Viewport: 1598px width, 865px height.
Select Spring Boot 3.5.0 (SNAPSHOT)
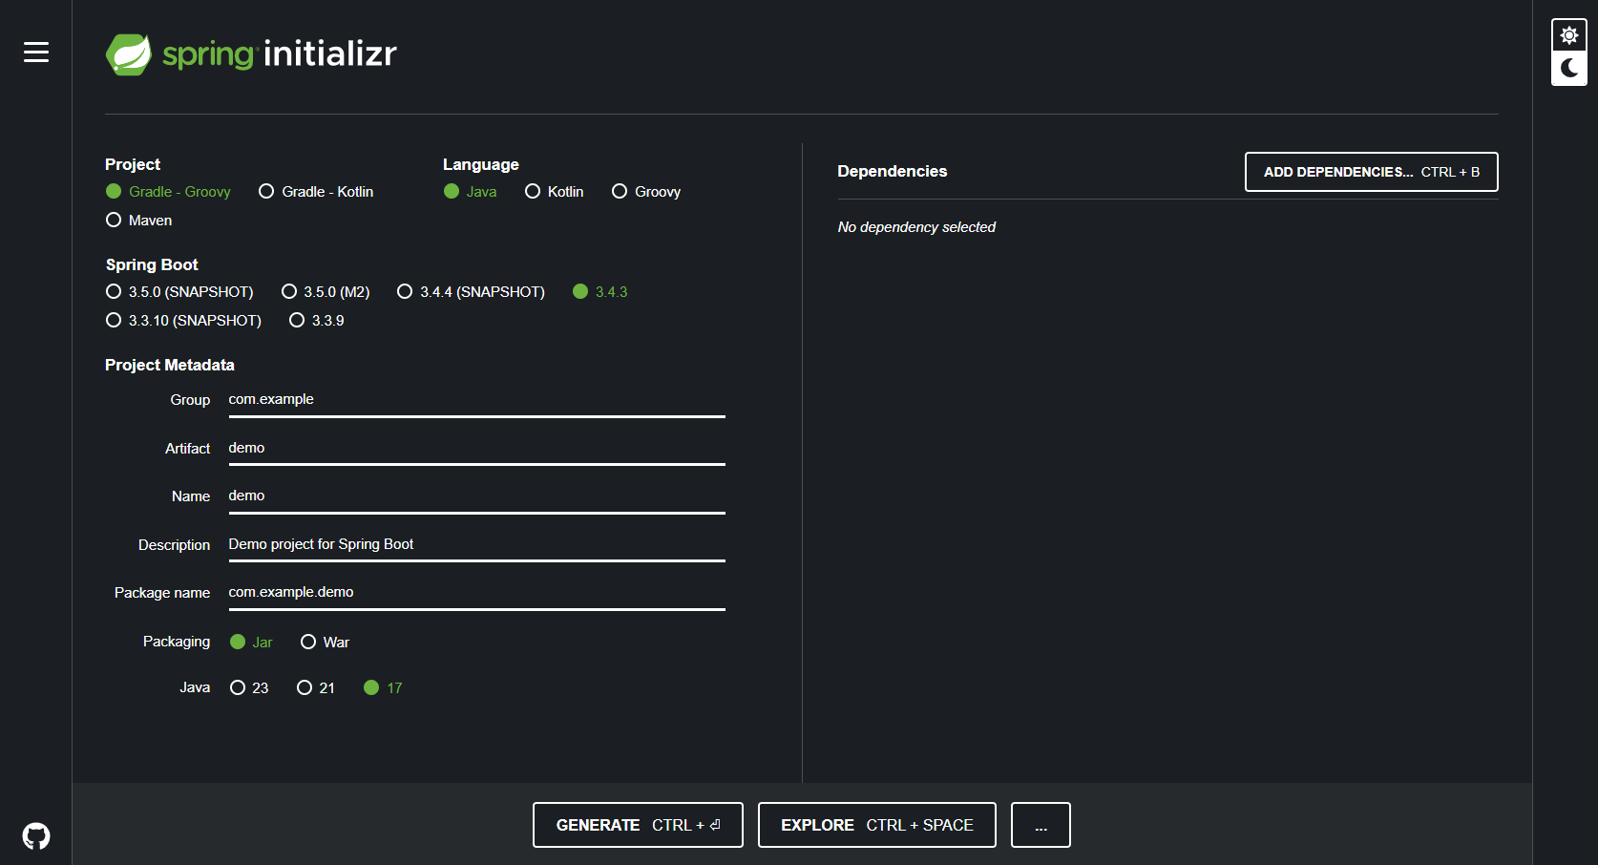coord(179,291)
